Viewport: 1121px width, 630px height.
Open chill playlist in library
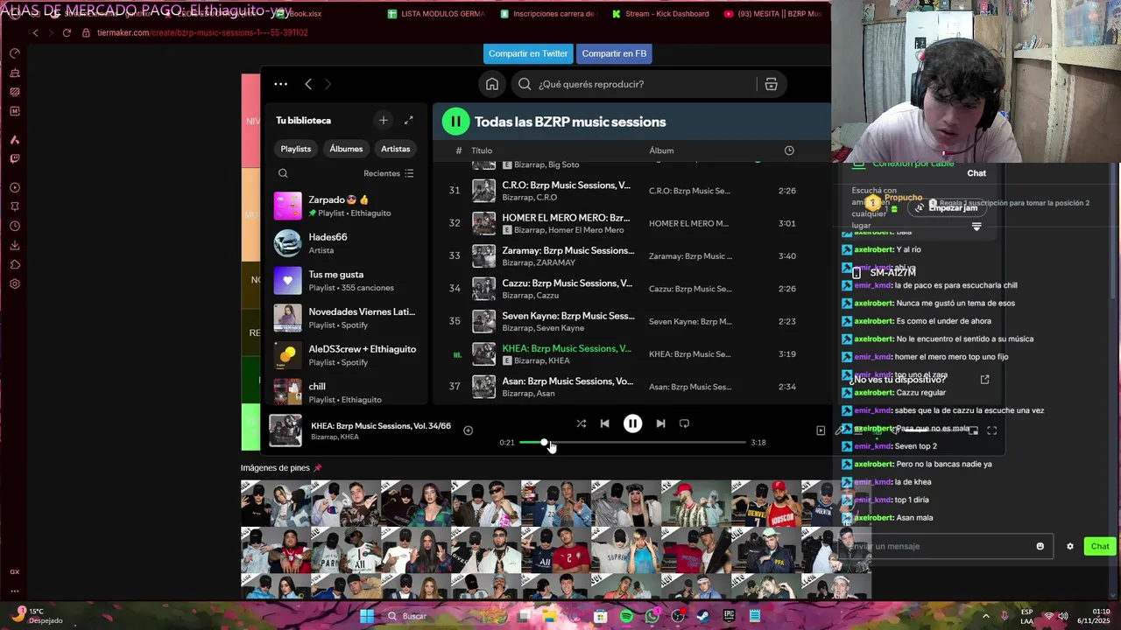click(x=346, y=392)
